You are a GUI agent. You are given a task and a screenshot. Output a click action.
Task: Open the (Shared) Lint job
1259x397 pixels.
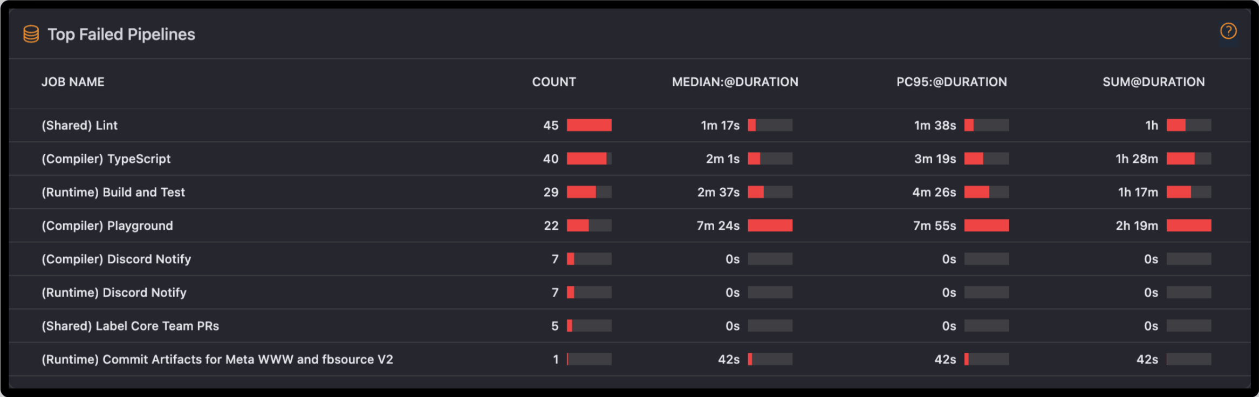(x=80, y=125)
